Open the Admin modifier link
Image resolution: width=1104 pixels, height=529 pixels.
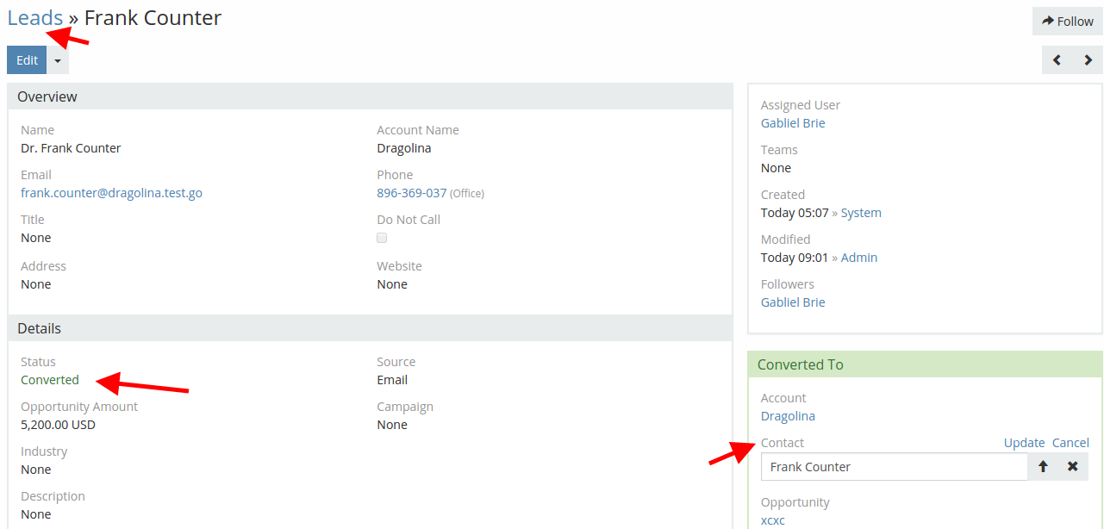(x=858, y=258)
